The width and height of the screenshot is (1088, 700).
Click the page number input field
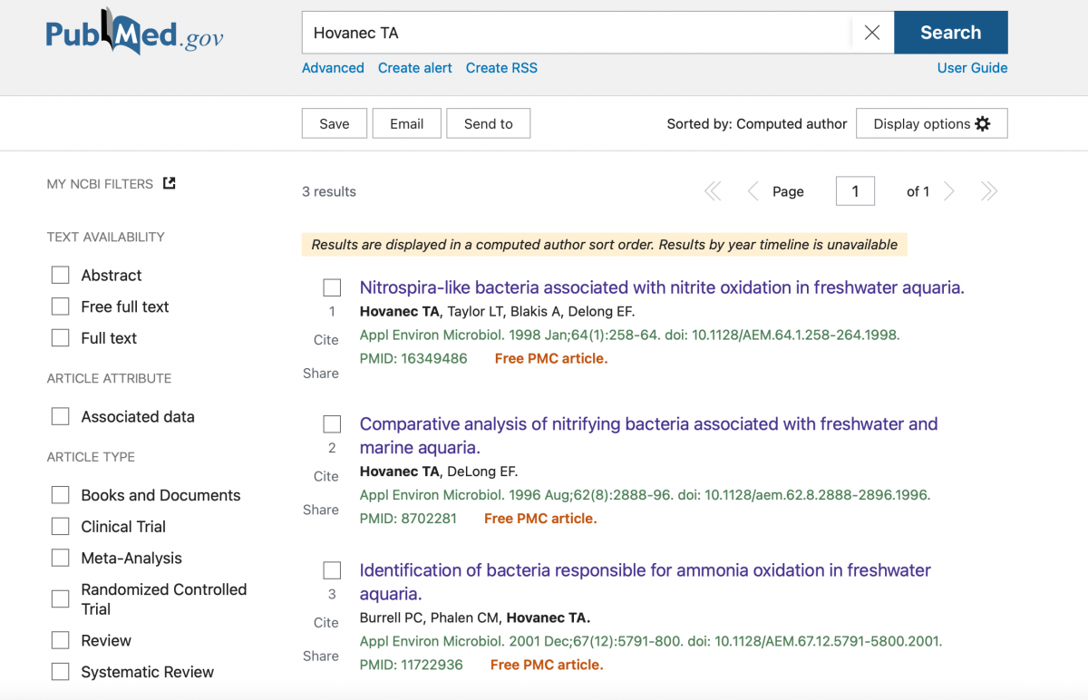tap(854, 191)
